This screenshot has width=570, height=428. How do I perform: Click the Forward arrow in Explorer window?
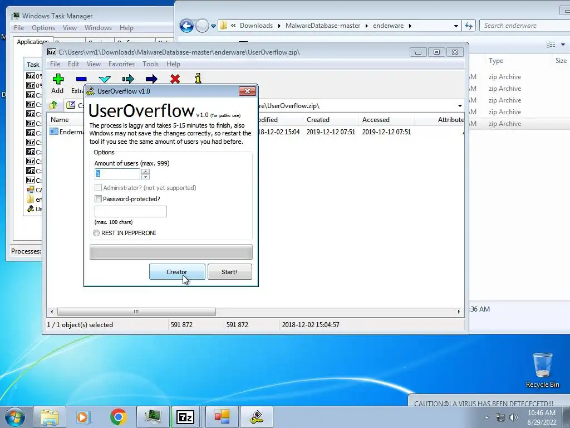click(202, 26)
